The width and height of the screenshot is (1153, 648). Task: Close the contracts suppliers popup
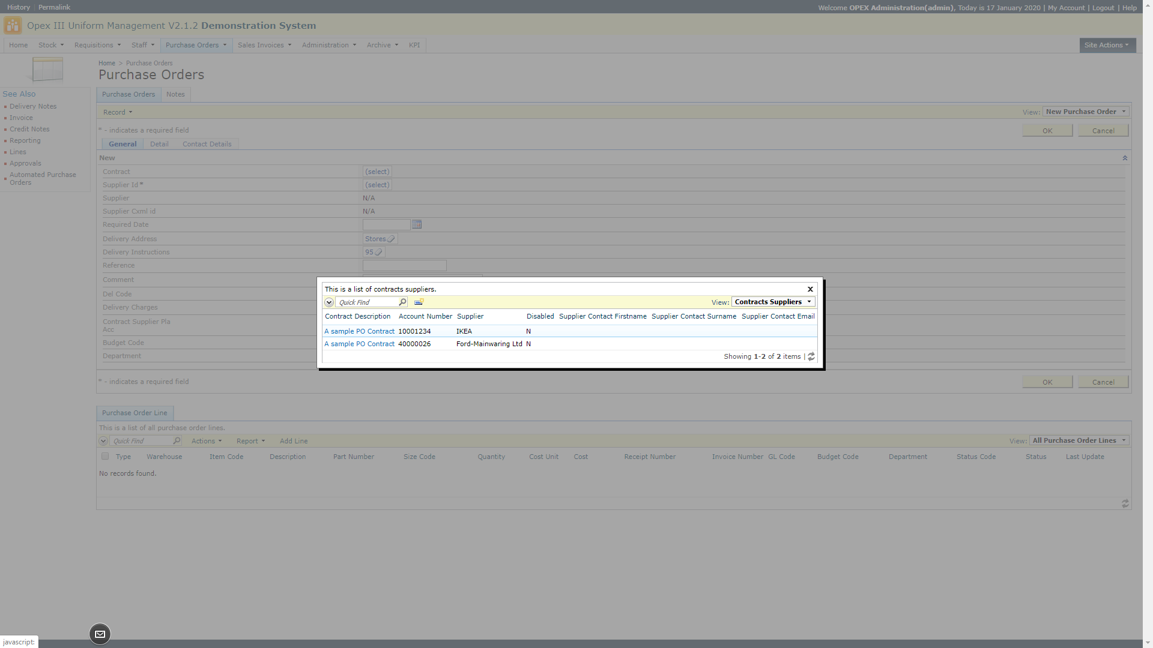(810, 289)
